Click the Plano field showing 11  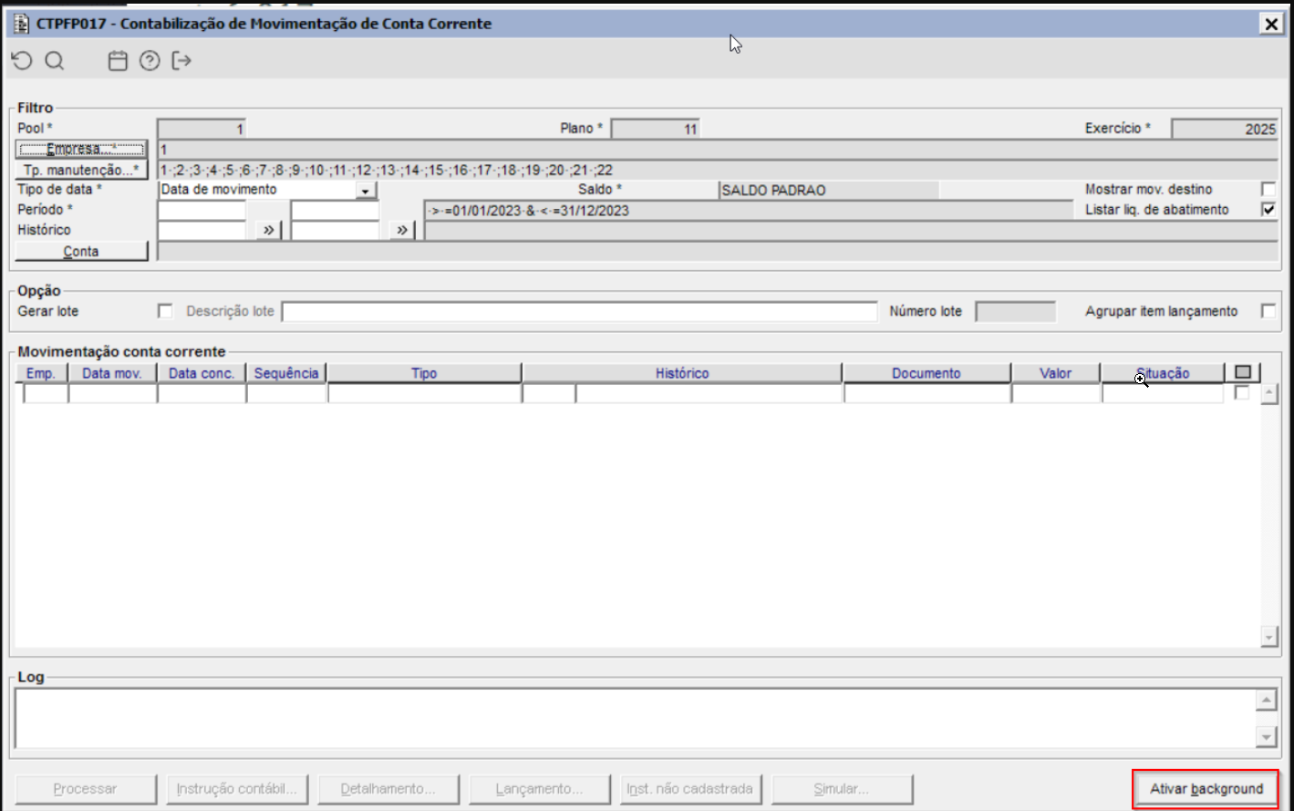pos(655,129)
